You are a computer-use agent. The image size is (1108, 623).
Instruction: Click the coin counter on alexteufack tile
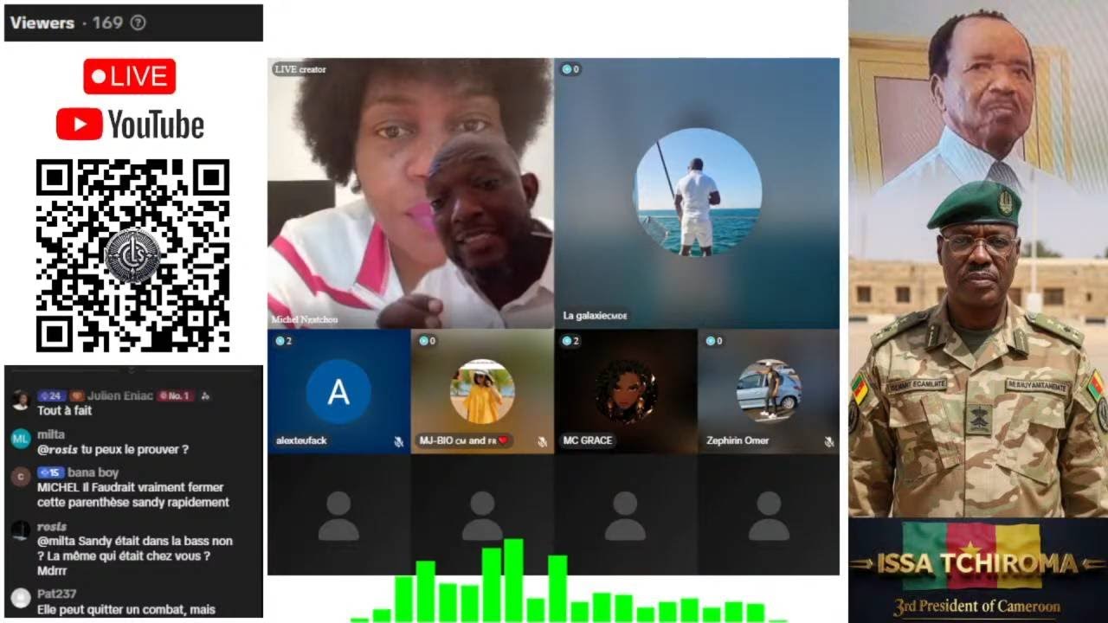click(x=283, y=341)
